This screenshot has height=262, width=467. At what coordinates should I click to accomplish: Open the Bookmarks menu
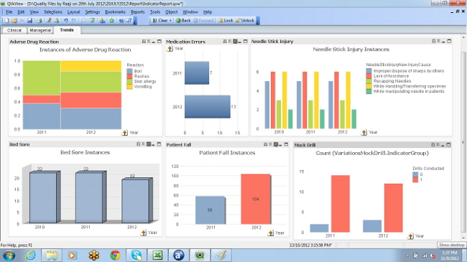point(115,12)
